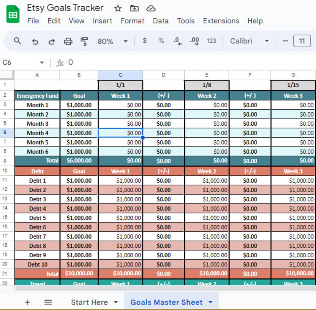Check the cloud save status icon
316x310 pixels.
151,8
